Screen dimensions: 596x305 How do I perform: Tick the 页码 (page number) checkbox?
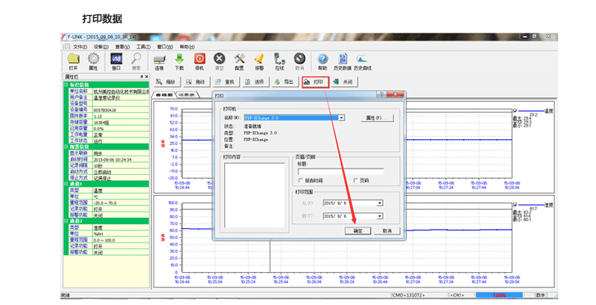[x=355, y=180]
